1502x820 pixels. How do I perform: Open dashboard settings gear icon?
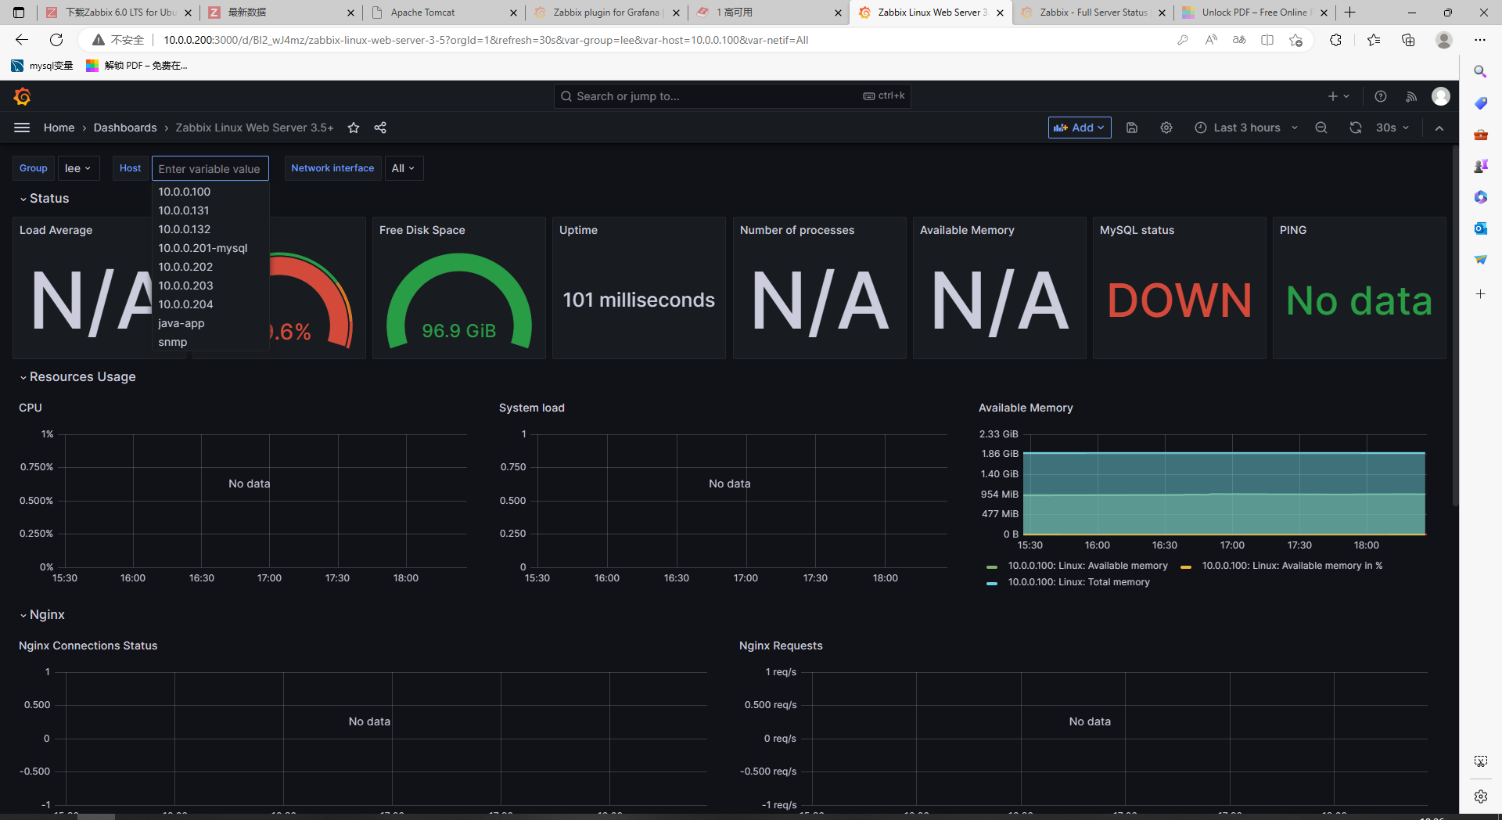[1166, 128]
